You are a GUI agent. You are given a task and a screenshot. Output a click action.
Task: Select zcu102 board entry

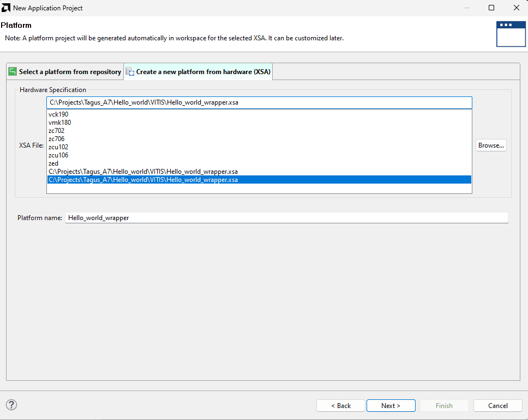[58, 147]
